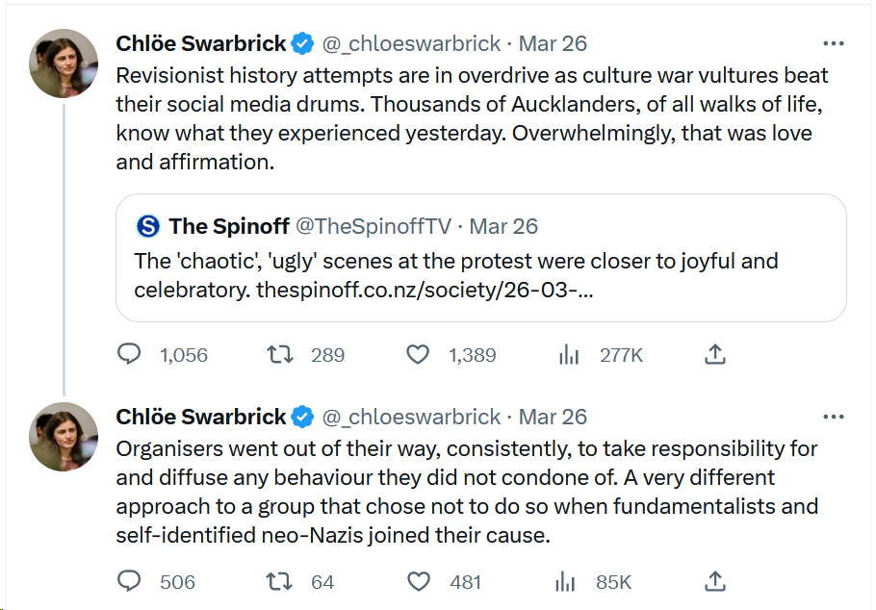Open more options menu on second tweet
Image resolution: width=876 pixels, height=610 pixels.
click(834, 417)
